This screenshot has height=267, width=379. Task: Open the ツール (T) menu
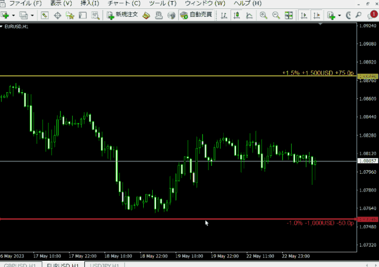pos(163,3)
